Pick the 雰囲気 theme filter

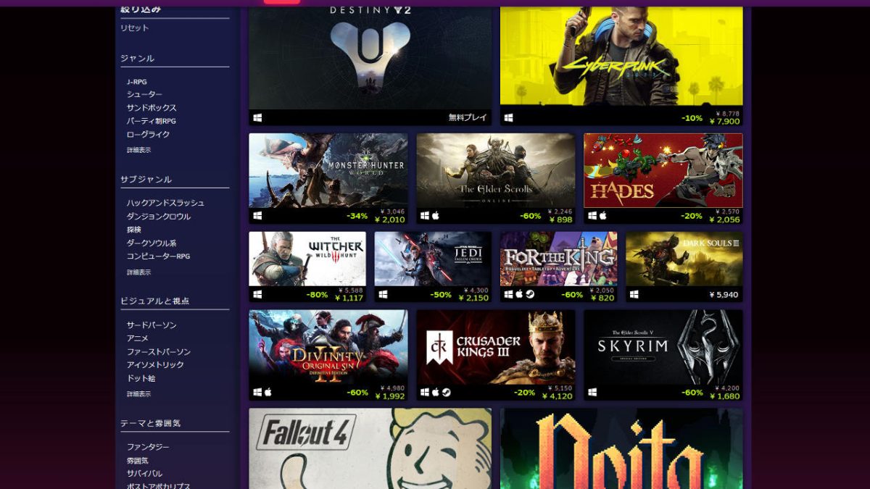coord(137,460)
